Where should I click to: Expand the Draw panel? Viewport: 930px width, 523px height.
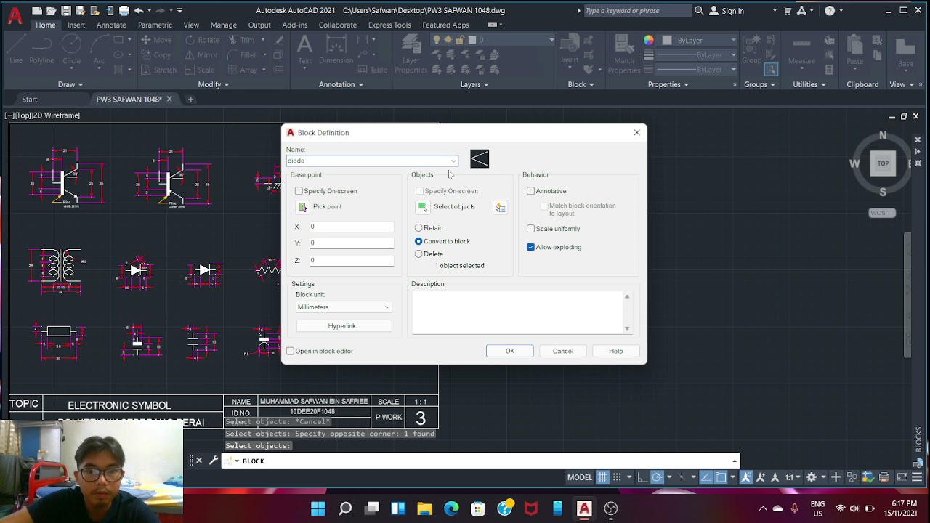(70, 84)
